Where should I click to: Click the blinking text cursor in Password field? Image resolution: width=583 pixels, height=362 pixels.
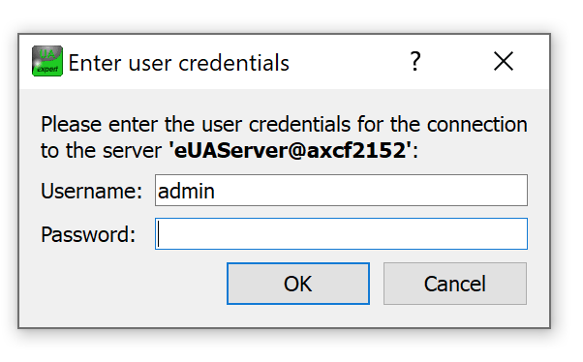[159, 234]
